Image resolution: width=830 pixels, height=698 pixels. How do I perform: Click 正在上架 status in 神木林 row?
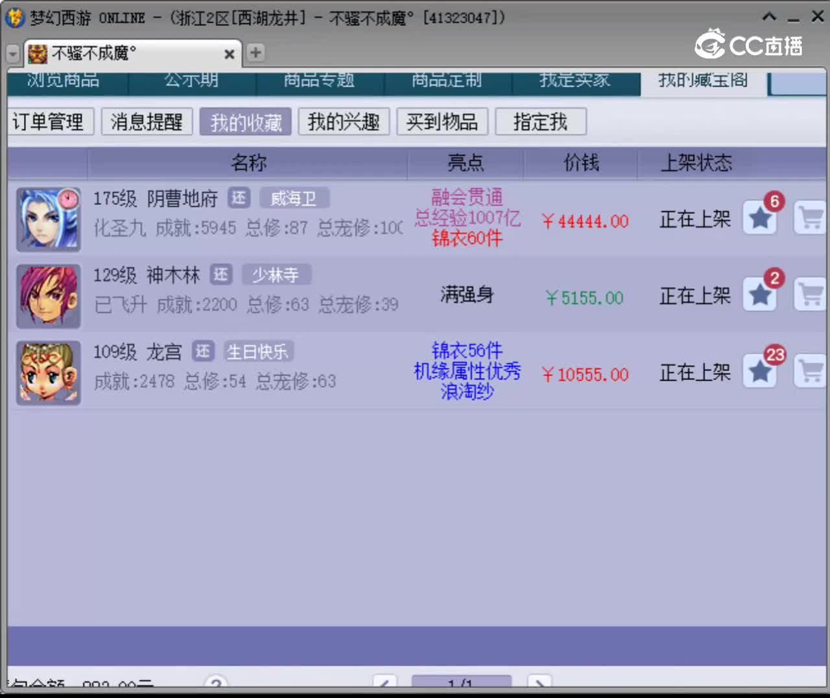(x=695, y=296)
